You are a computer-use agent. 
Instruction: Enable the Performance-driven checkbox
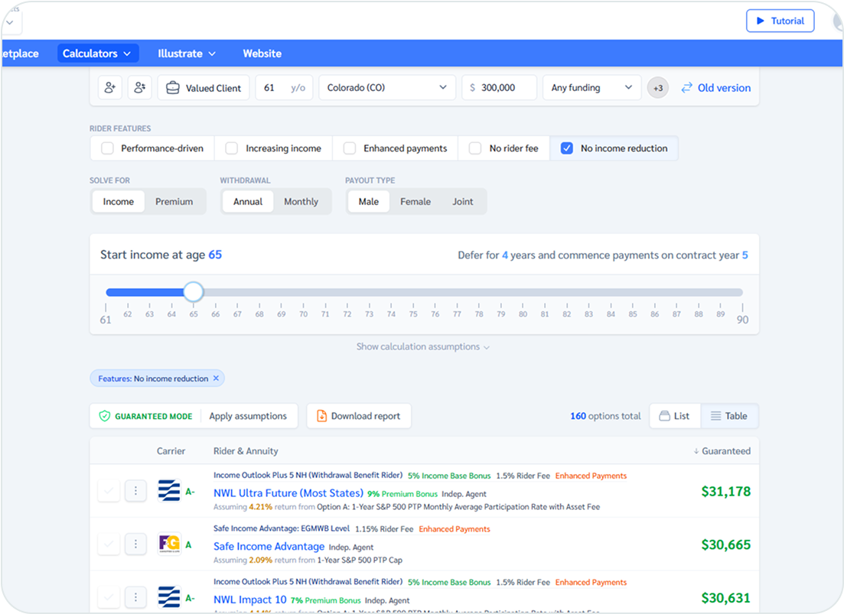[x=108, y=148]
